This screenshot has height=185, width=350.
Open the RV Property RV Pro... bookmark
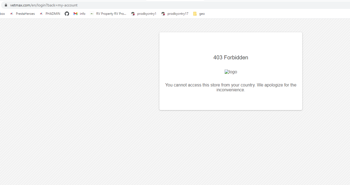108,14
